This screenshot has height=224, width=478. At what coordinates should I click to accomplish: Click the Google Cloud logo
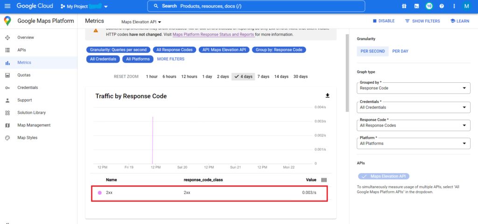point(35,6)
